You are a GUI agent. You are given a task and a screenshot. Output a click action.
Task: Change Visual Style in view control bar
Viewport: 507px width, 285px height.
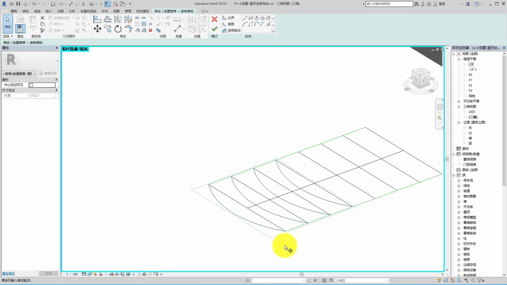(x=90, y=274)
